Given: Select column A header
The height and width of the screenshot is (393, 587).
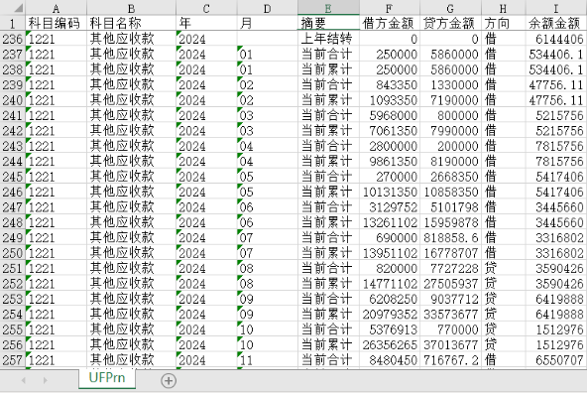Looking at the screenshot, I should coord(57,8).
